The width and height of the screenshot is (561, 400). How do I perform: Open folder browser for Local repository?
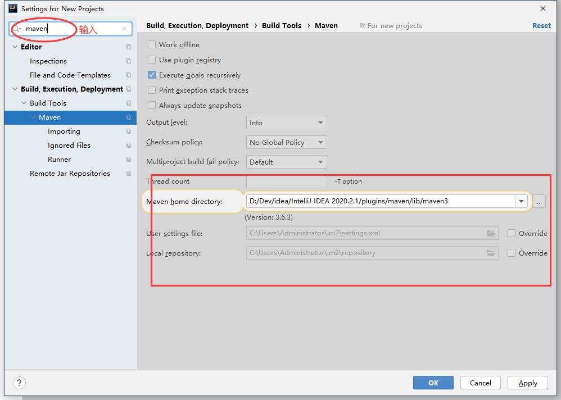pyautogui.click(x=491, y=253)
